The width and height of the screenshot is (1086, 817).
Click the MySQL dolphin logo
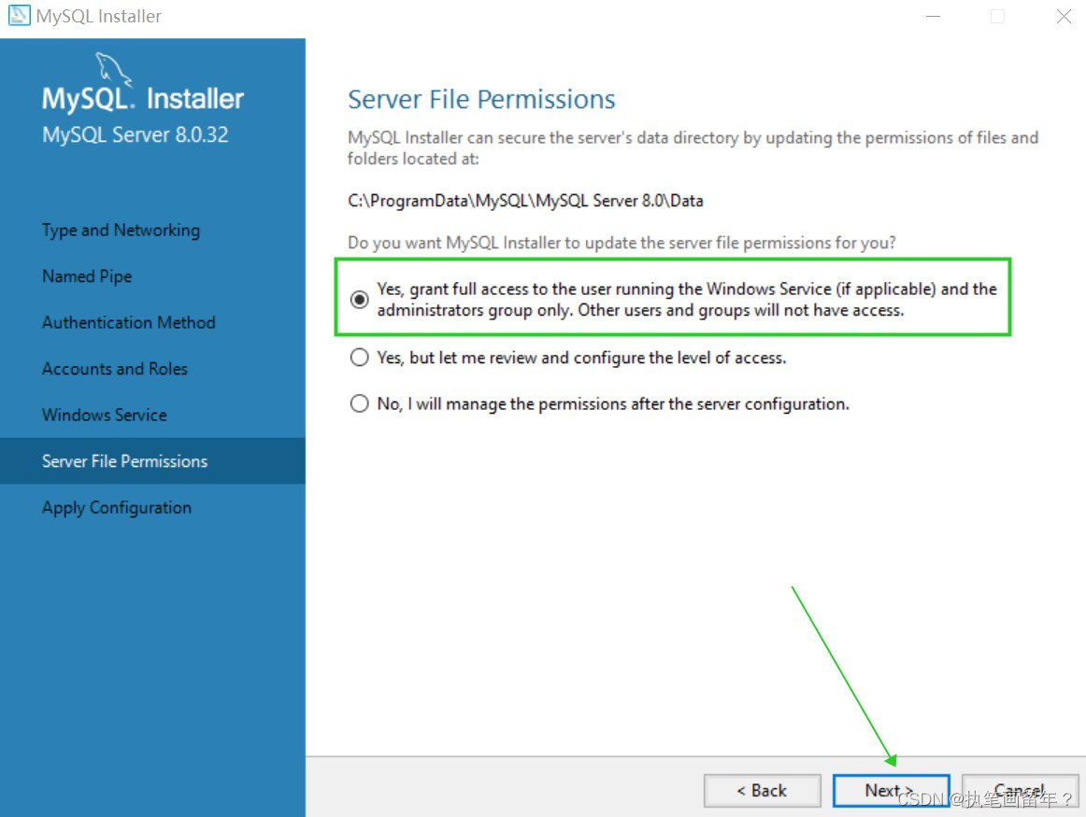point(114,69)
